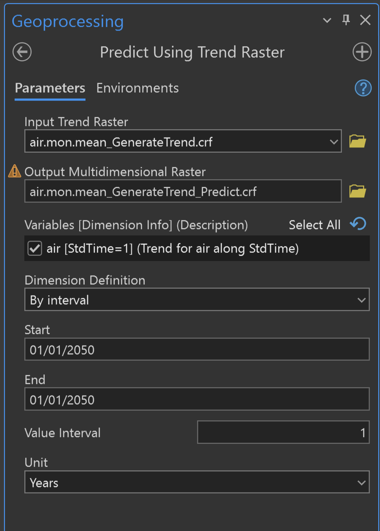Click the plus icon beside tool title
This screenshot has height=531, width=380.
click(361, 52)
